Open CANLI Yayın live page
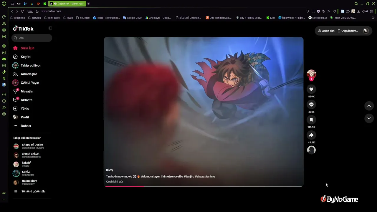This screenshot has height=212, width=377. (x=26, y=83)
